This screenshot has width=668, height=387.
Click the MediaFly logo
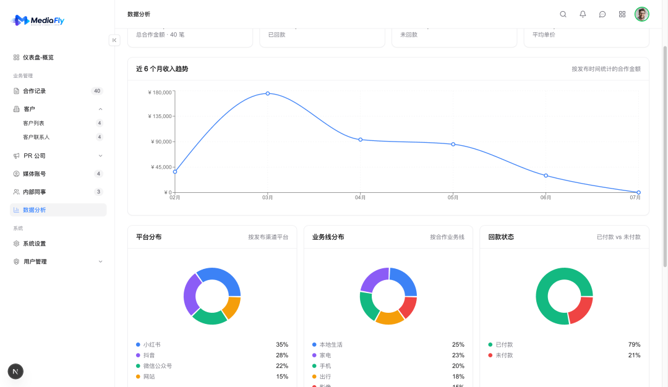[x=38, y=20]
